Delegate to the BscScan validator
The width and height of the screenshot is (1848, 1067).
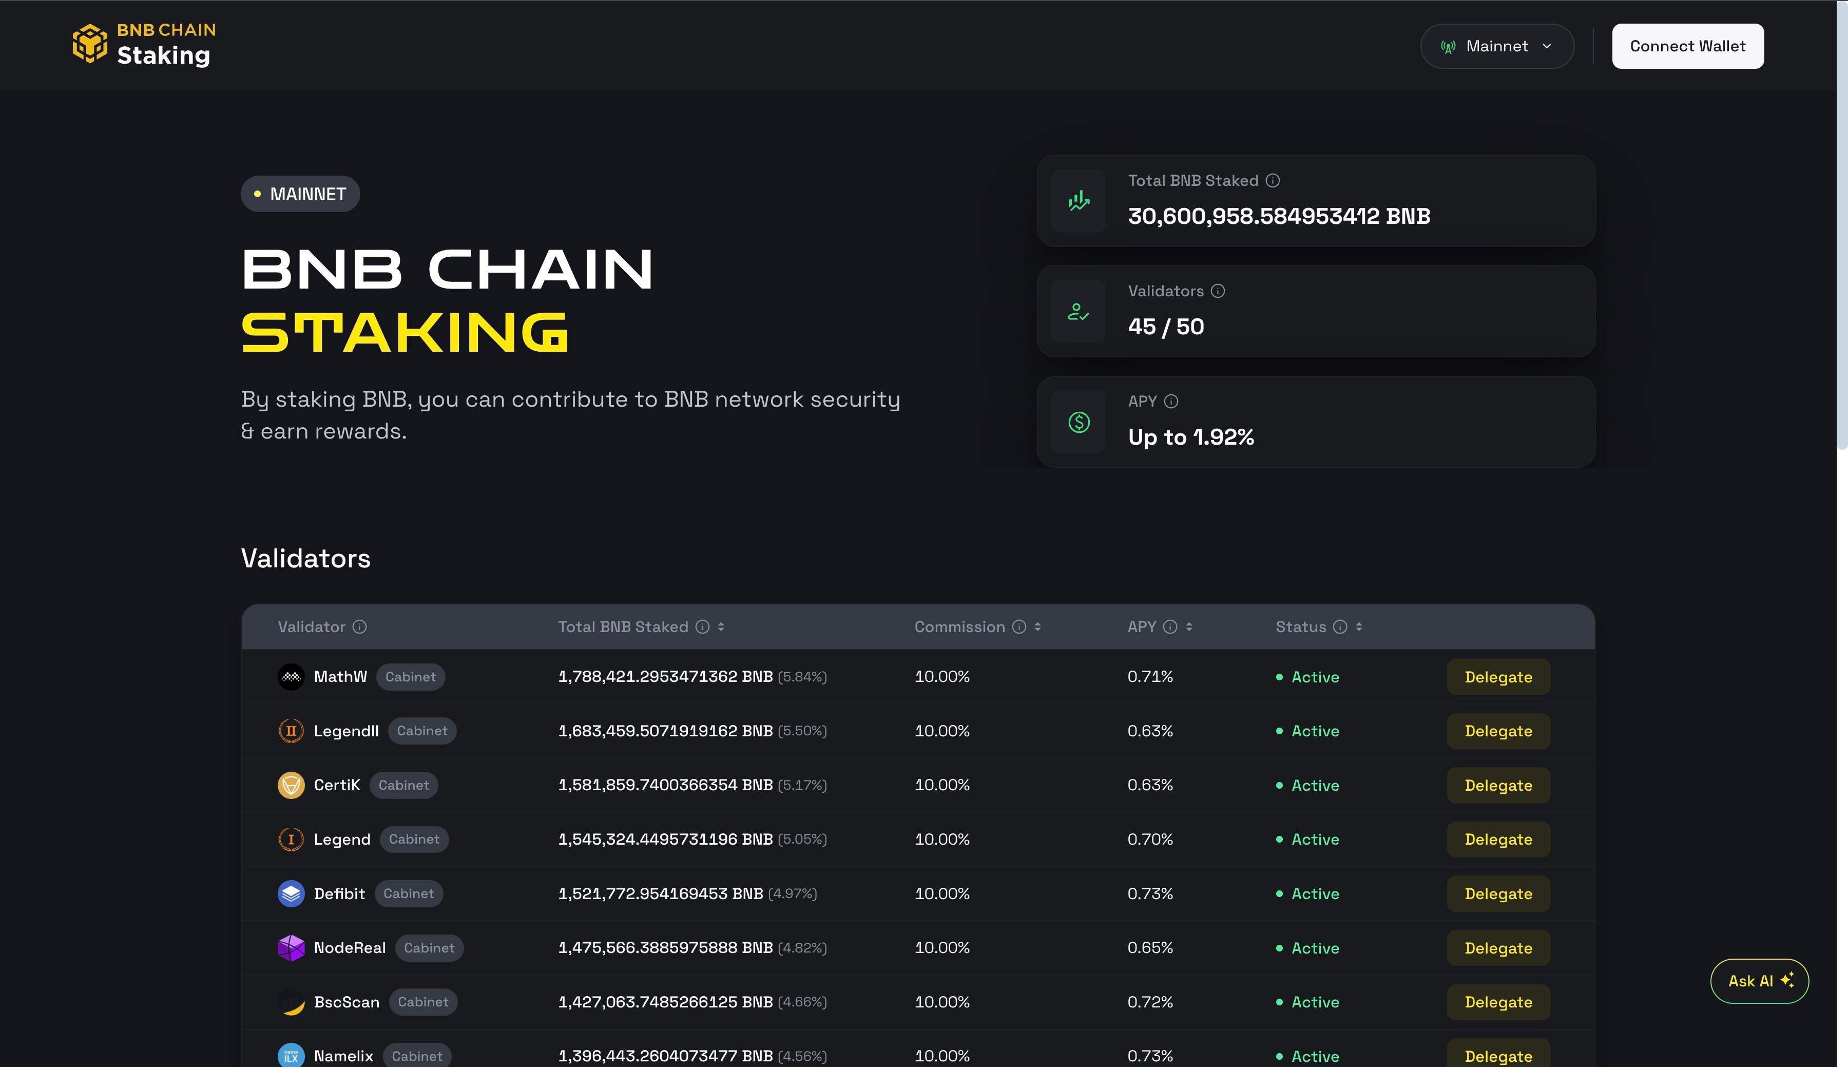point(1498,1002)
